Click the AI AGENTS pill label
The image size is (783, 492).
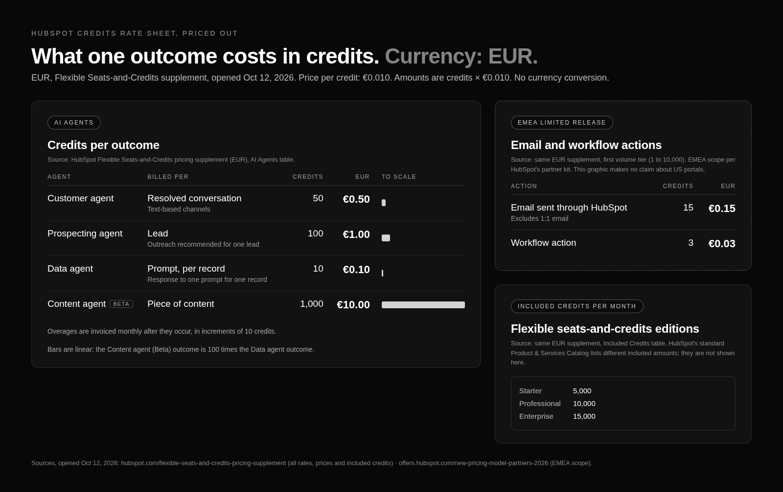point(74,123)
